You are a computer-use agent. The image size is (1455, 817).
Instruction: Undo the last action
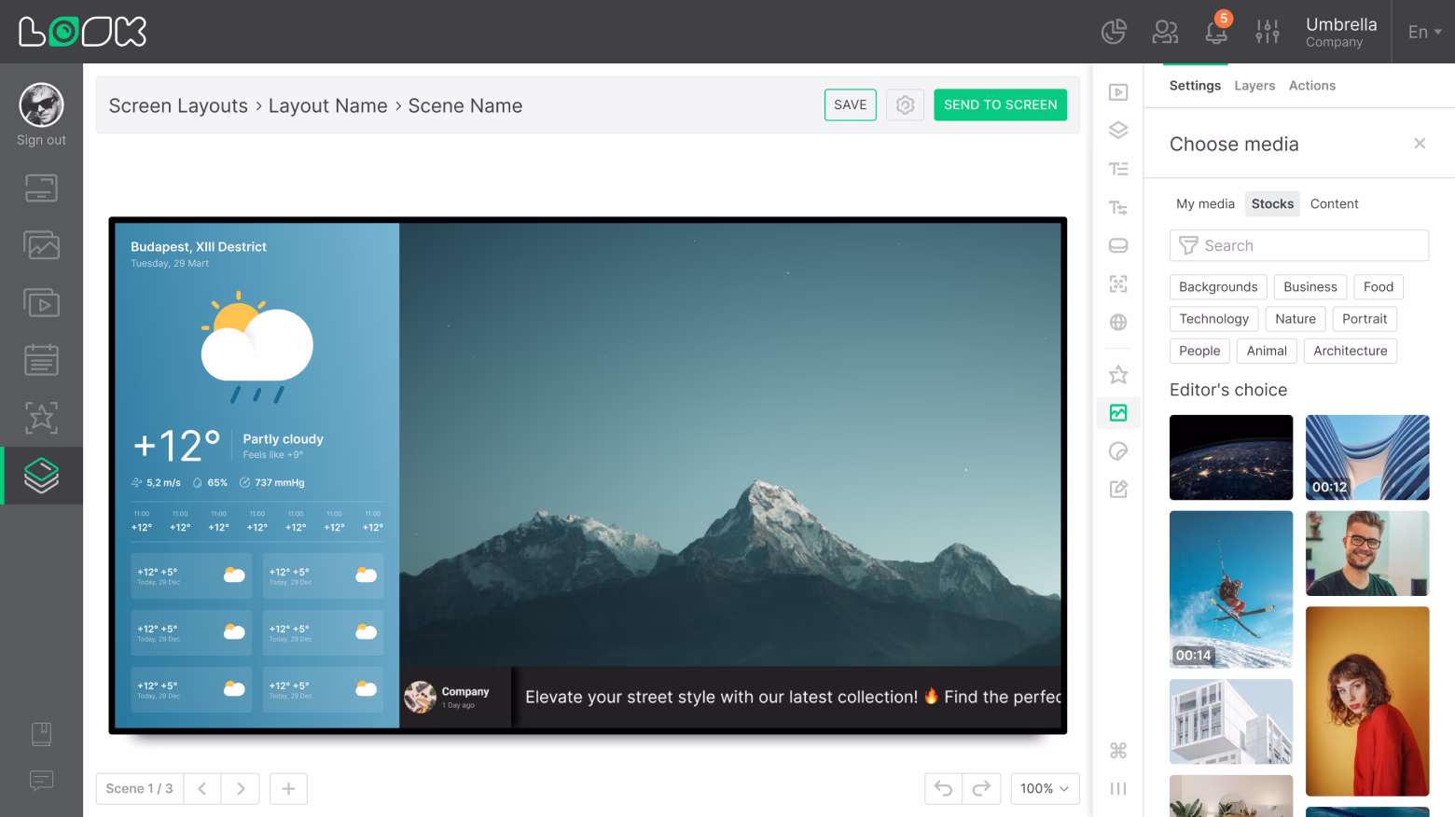(x=943, y=789)
